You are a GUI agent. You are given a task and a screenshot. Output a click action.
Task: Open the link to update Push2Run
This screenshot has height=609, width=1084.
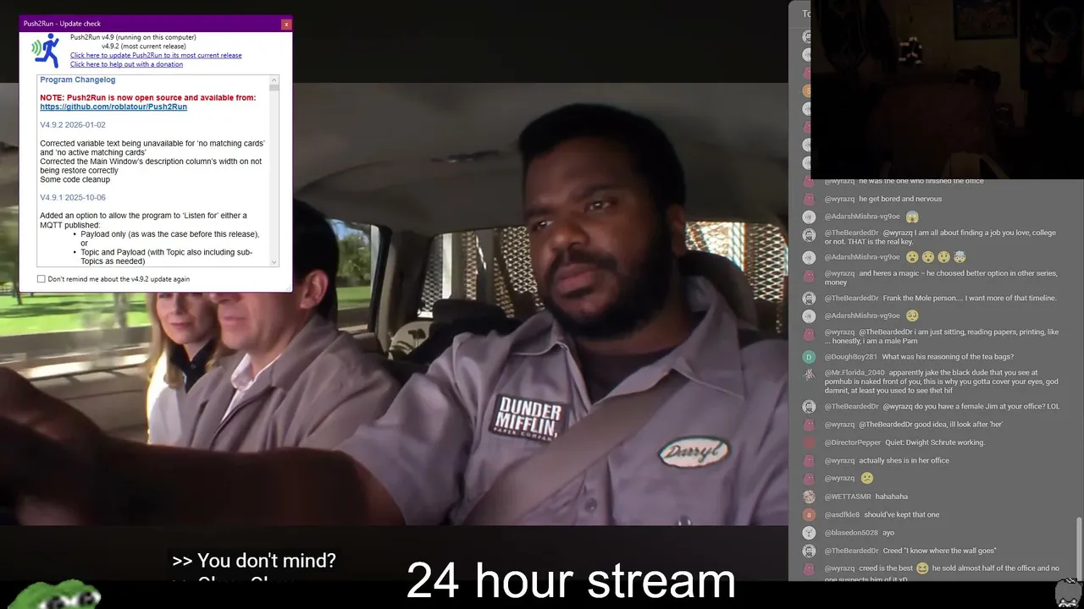click(x=156, y=56)
